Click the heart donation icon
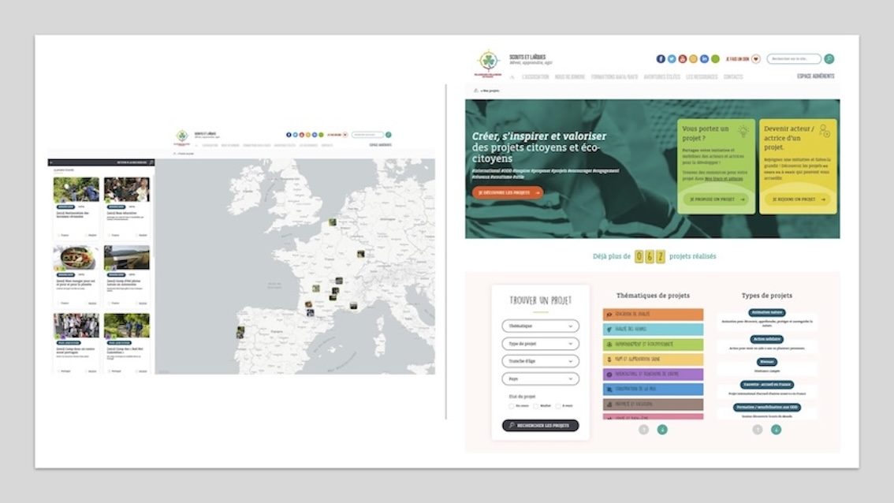The image size is (894, 503). (756, 59)
